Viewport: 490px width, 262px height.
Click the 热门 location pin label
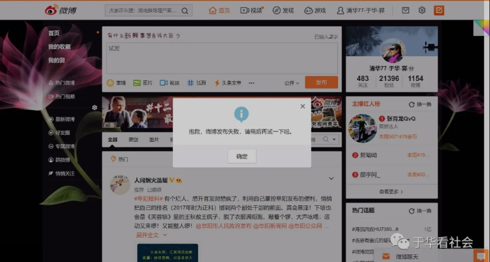[x=120, y=159]
